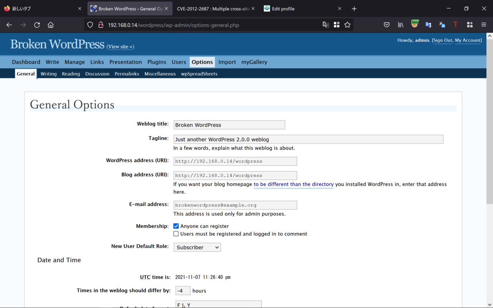Click the Sign Out link
The image size is (493, 308).
click(442, 40)
